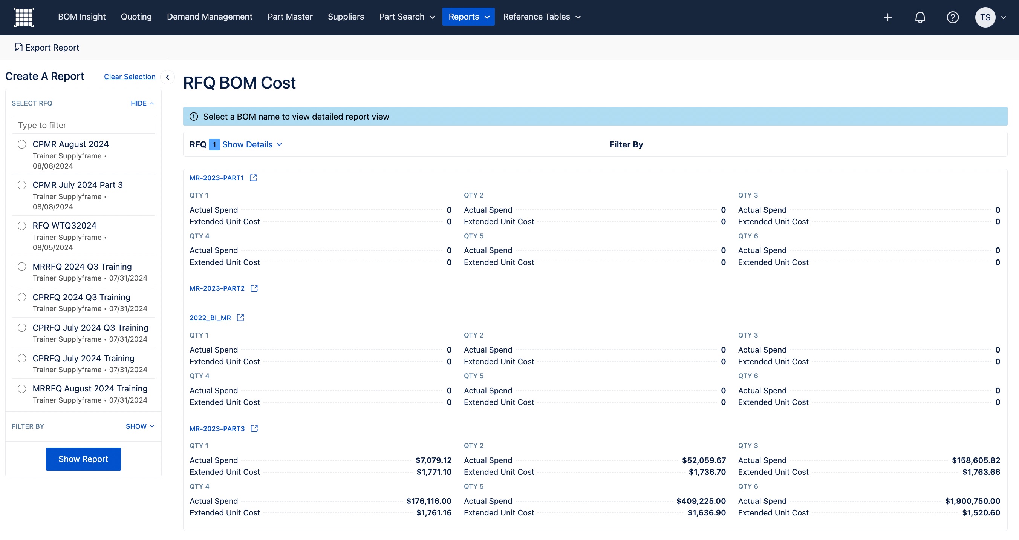1019x540 pixels.
Task: Open 2022_BI_MR external link icon
Action: click(x=240, y=318)
